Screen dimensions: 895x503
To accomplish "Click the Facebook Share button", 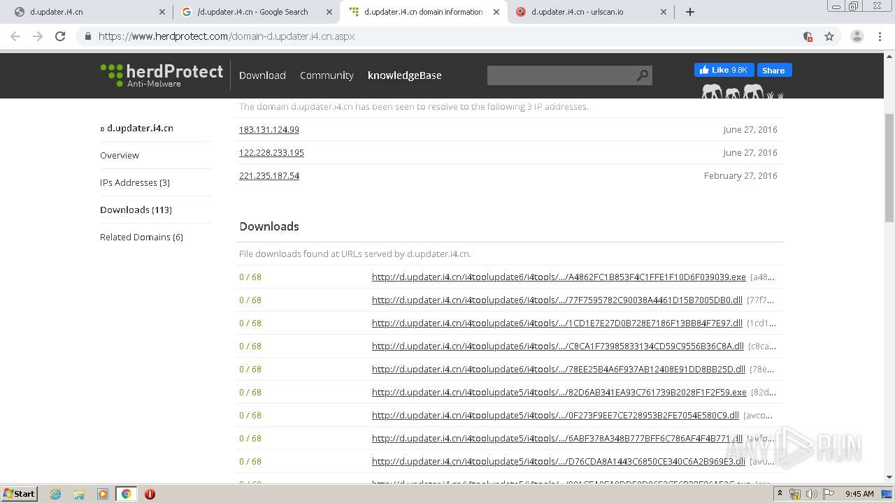I will point(773,70).
